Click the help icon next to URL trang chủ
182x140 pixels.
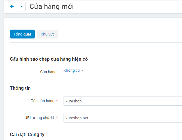coord(52,118)
